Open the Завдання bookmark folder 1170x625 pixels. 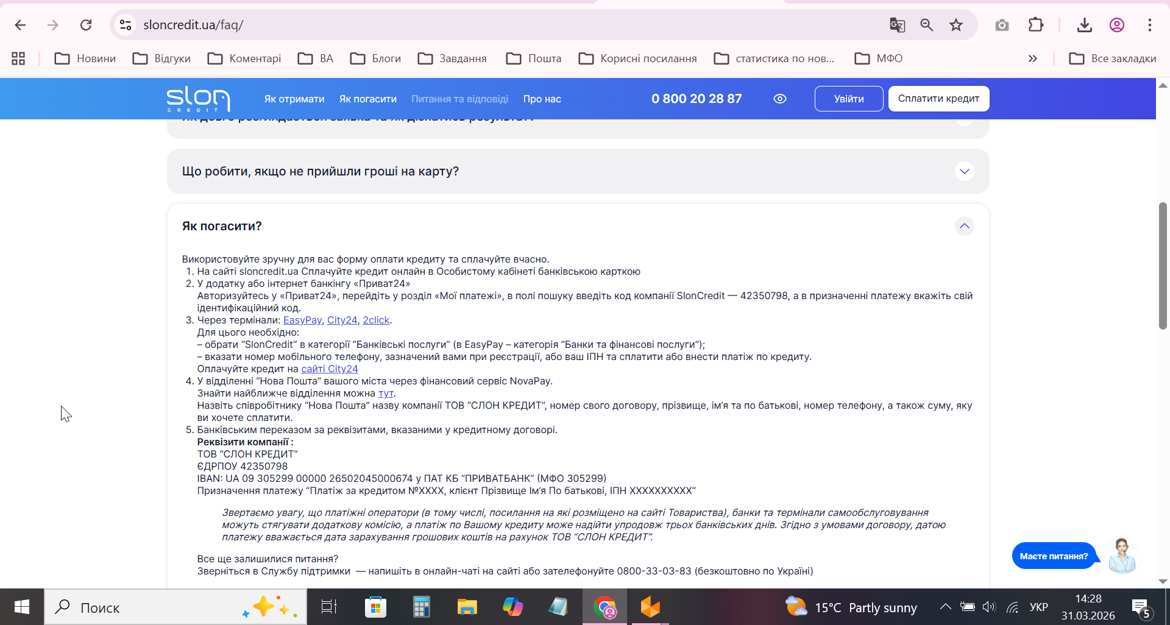click(x=452, y=58)
